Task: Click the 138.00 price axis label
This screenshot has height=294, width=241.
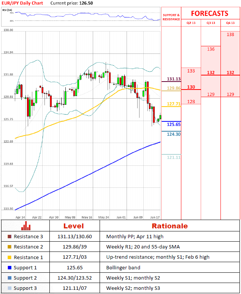Action: click(8, 30)
